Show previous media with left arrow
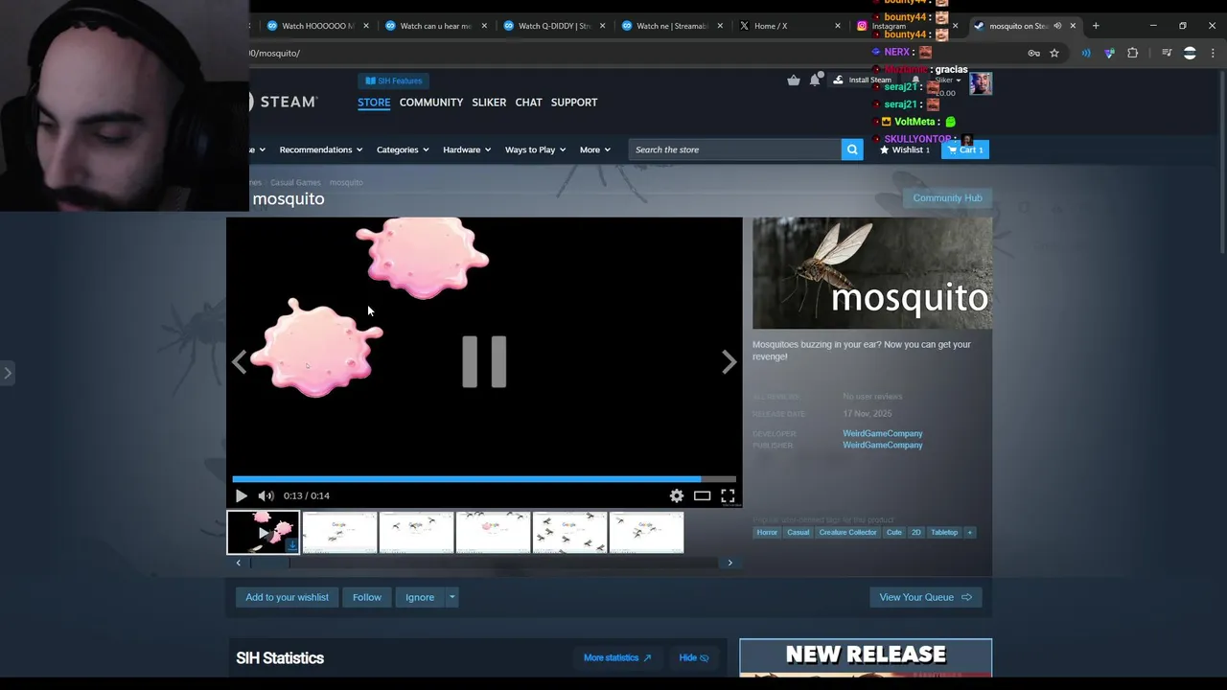 pyautogui.click(x=240, y=361)
